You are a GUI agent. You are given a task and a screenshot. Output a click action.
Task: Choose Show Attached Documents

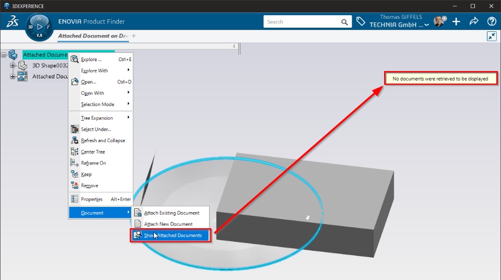coord(171,235)
